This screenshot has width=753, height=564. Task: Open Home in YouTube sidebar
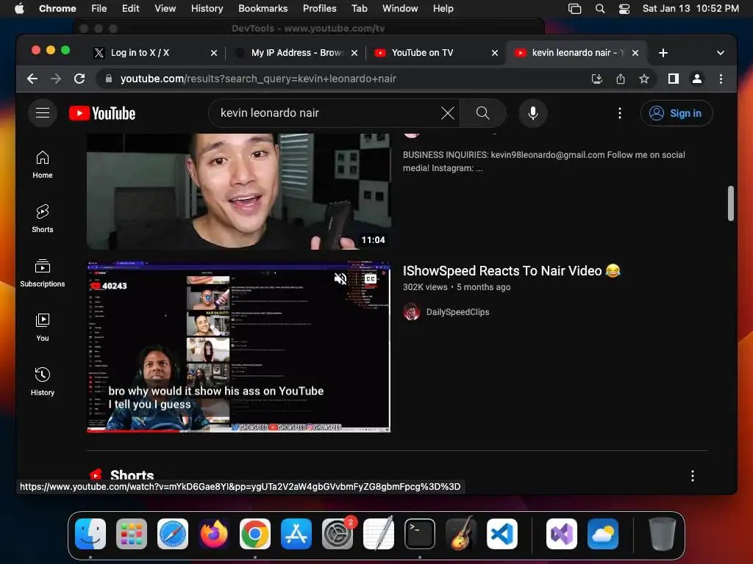(x=42, y=164)
